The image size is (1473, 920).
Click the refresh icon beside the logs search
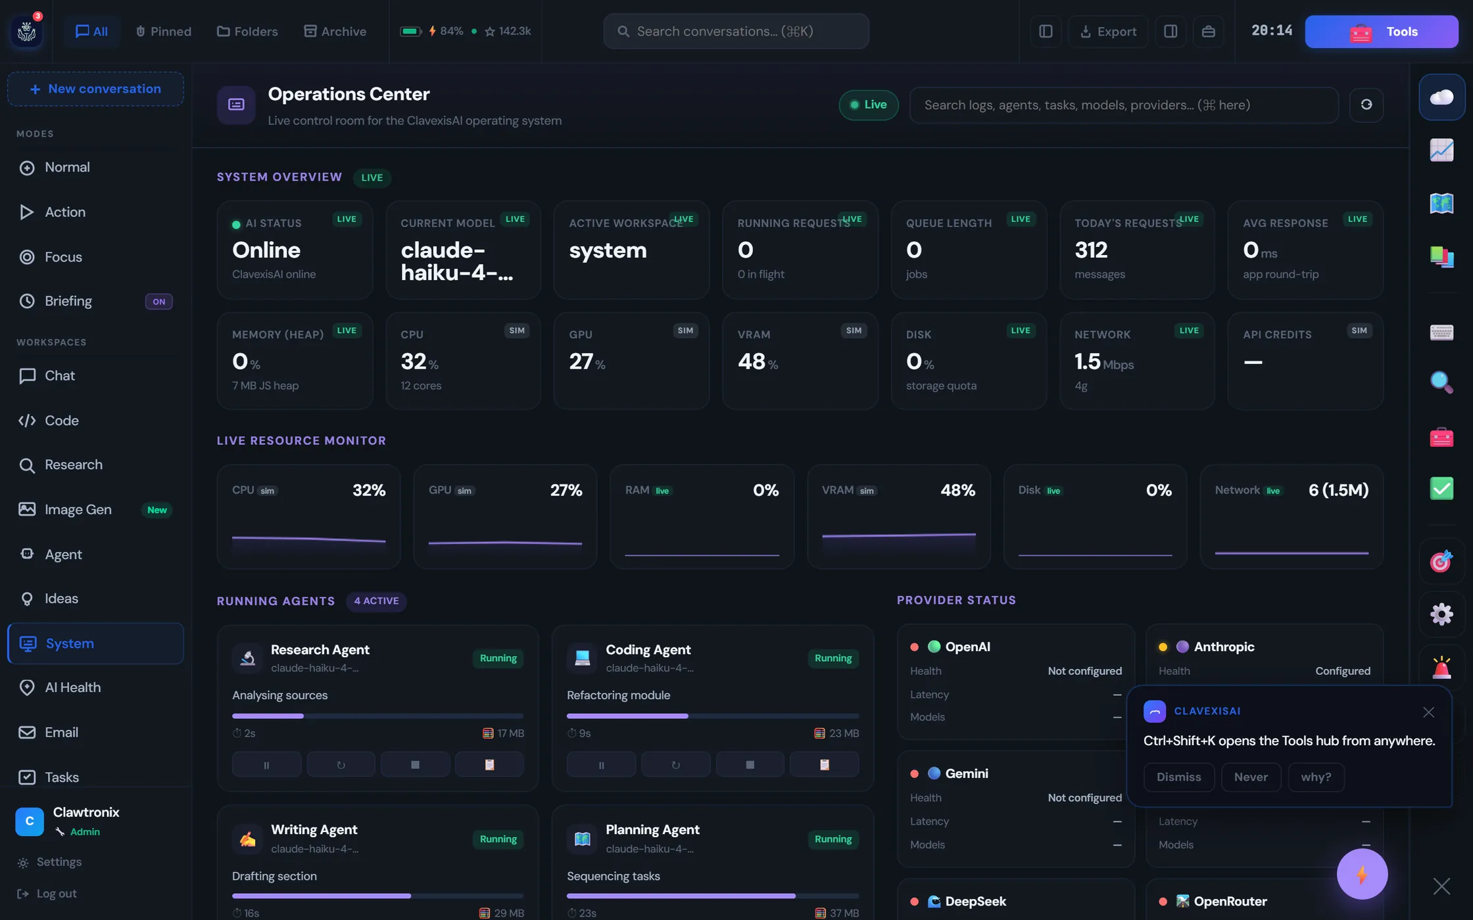point(1366,104)
